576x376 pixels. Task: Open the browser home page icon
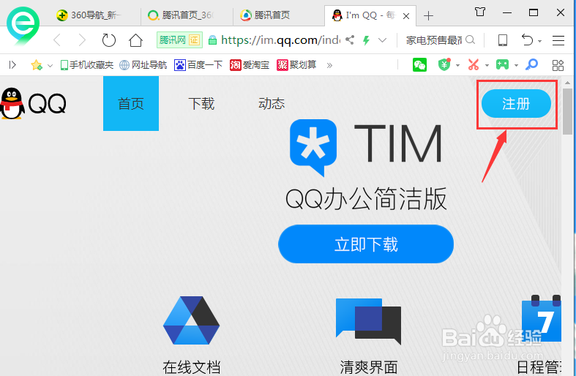[135, 40]
